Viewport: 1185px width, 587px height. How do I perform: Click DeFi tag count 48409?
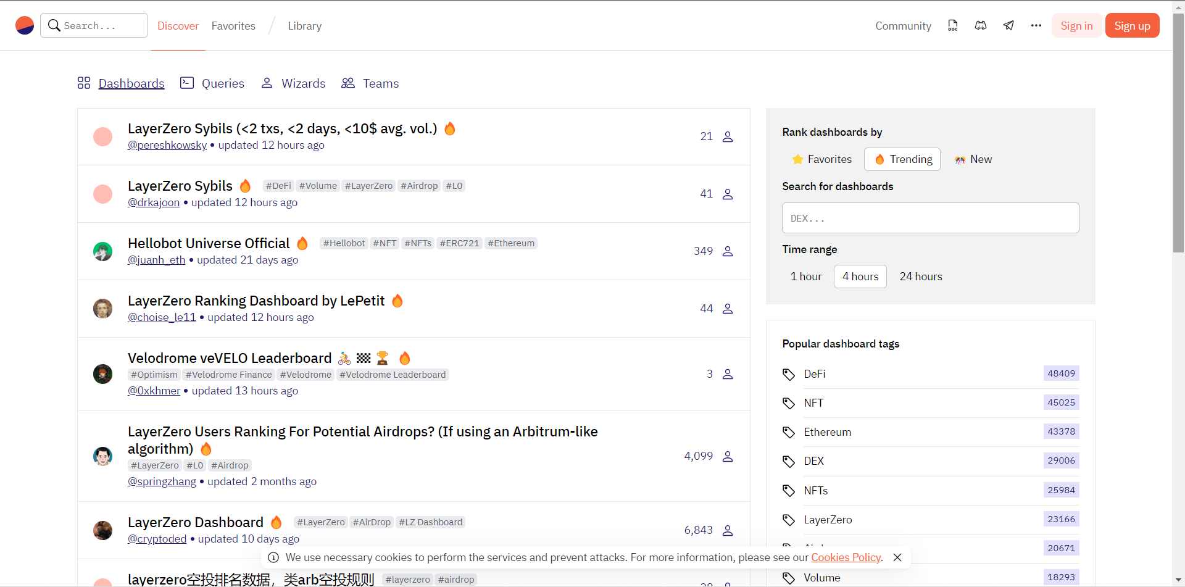click(1061, 373)
